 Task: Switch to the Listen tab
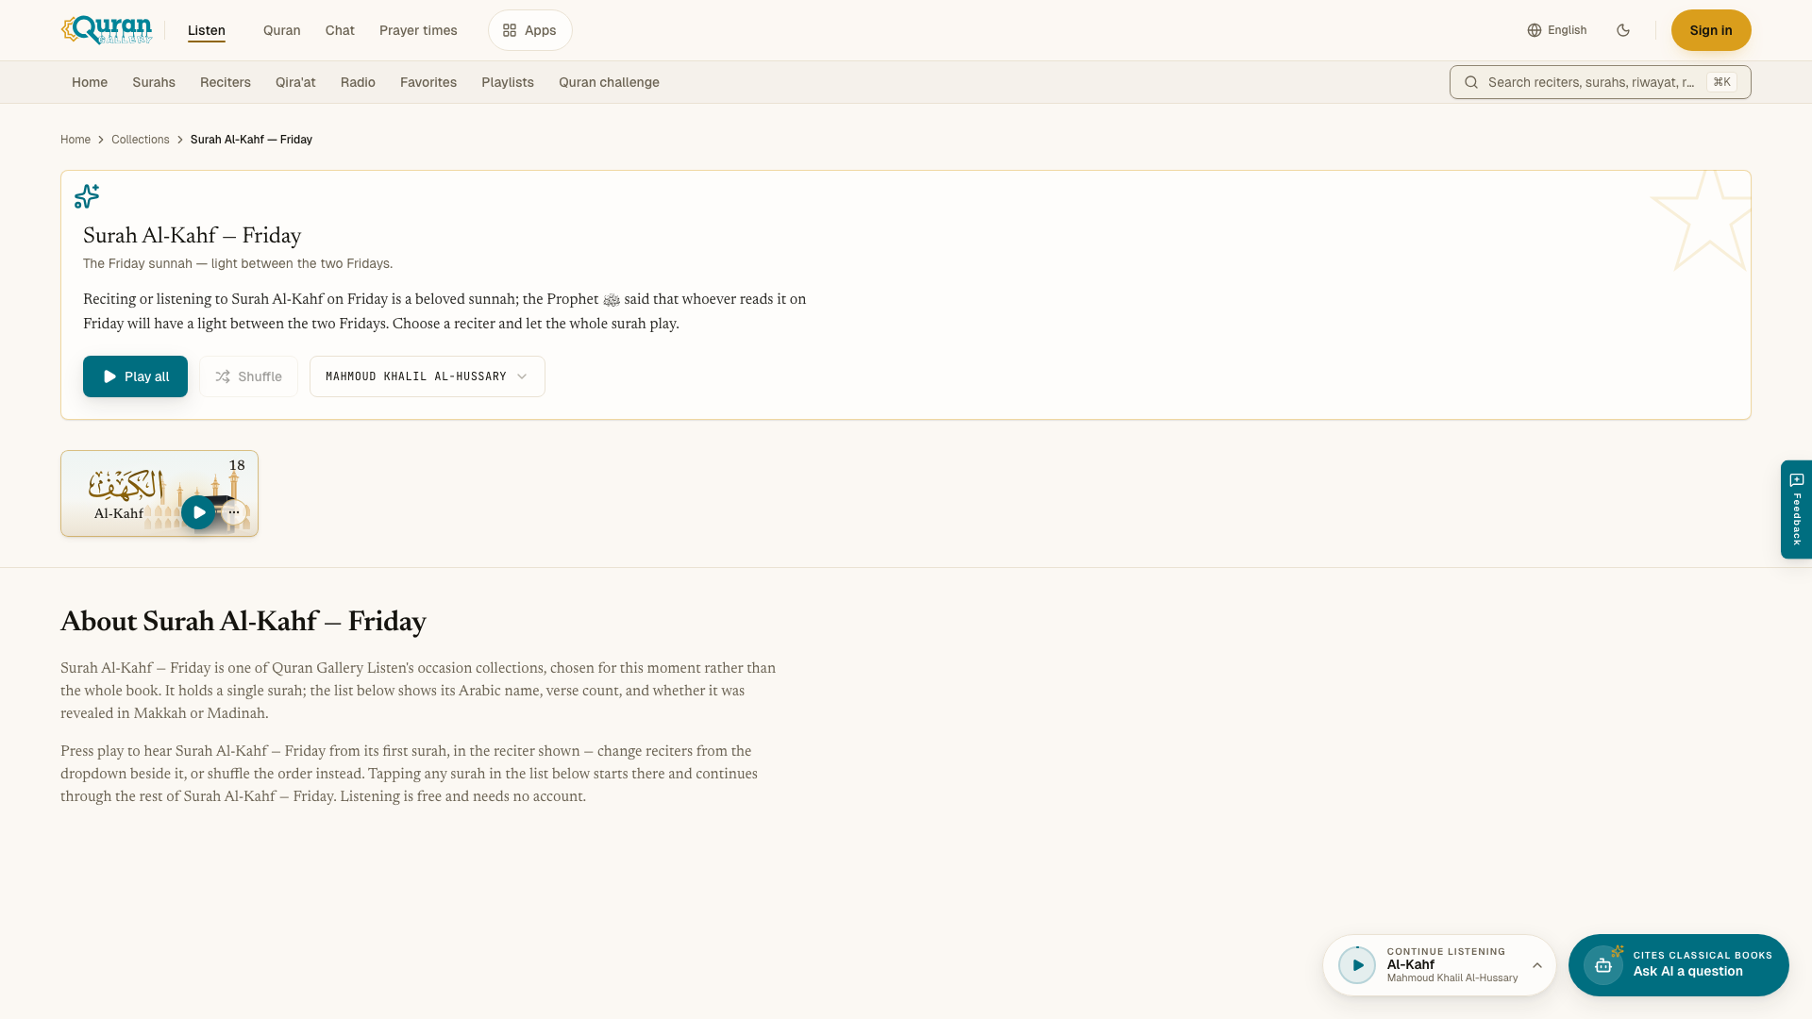tap(207, 30)
